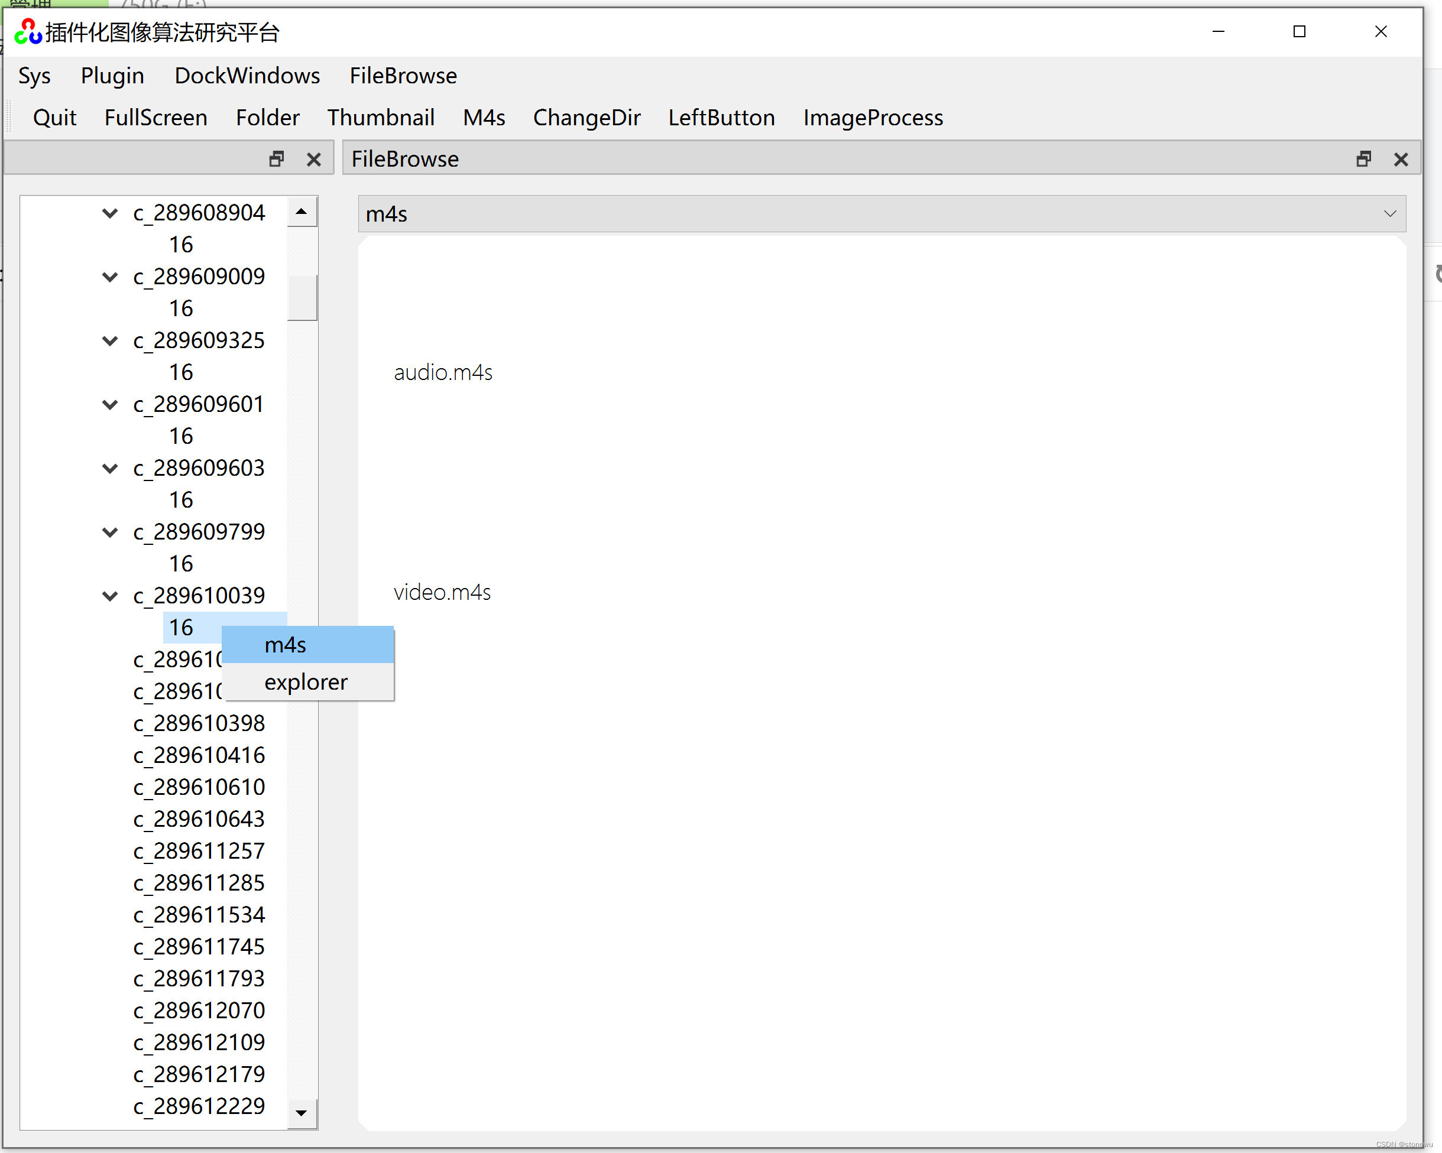Open the DockWindows menu
This screenshot has width=1442, height=1153.
pyautogui.click(x=247, y=76)
